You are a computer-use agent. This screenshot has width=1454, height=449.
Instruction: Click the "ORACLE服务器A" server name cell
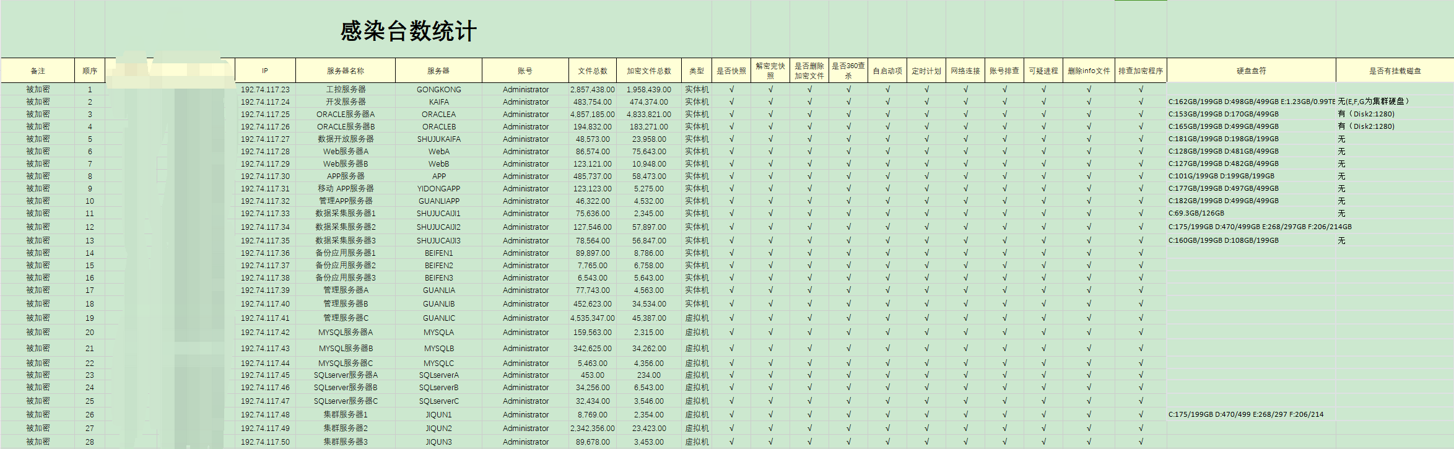tap(345, 115)
